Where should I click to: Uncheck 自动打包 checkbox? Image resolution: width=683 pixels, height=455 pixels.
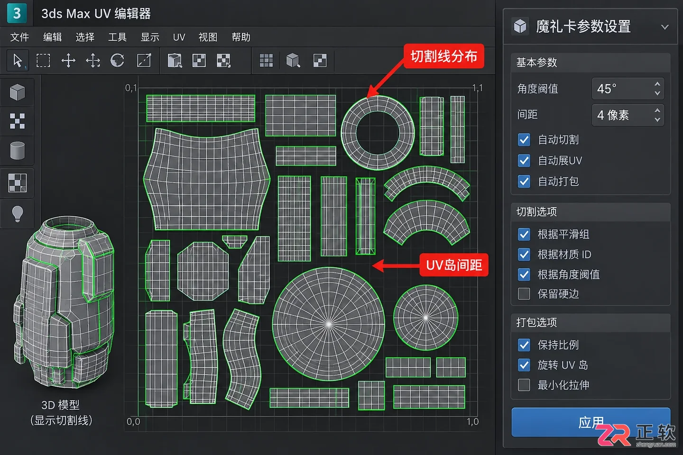[x=524, y=182]
